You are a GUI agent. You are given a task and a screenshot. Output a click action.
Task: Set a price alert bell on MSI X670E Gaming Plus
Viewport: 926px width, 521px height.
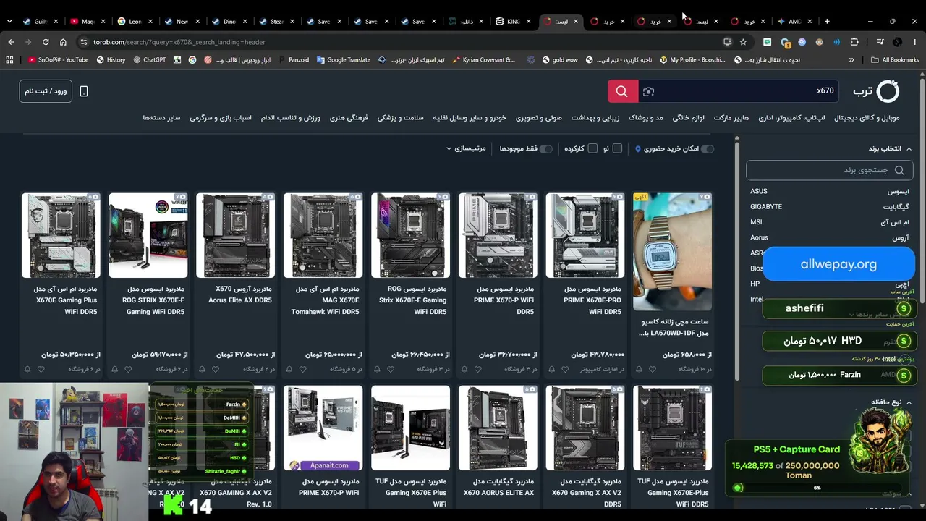click(27, 369)
